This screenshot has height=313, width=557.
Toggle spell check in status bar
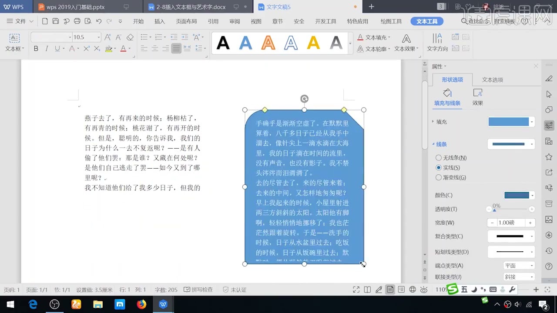point(198,290)
